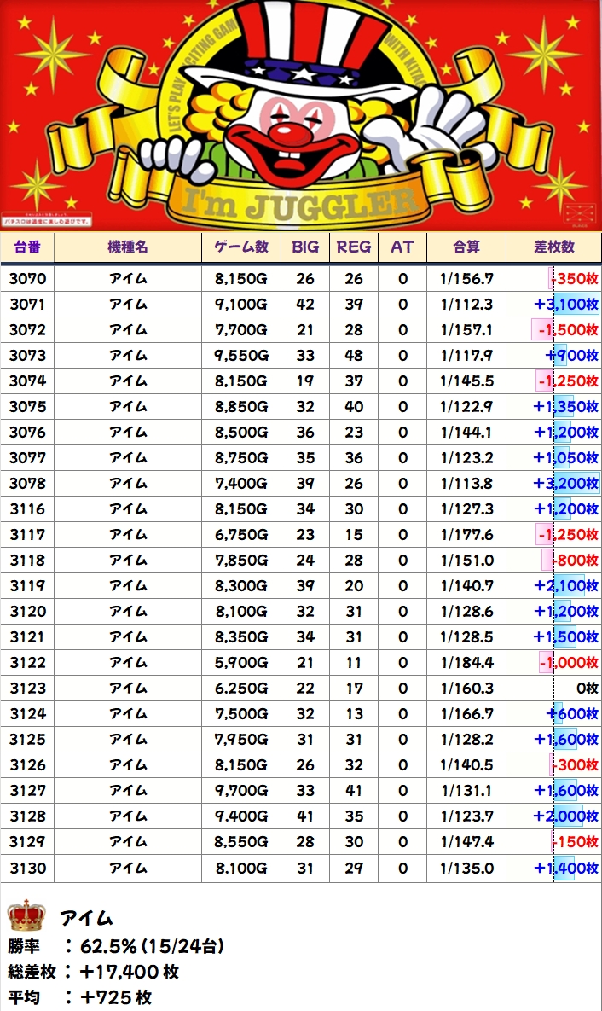Viewport: 602px width, 1011px height.
Task: Click the 1/156.7 combined rate
Action: click(466, 278)
